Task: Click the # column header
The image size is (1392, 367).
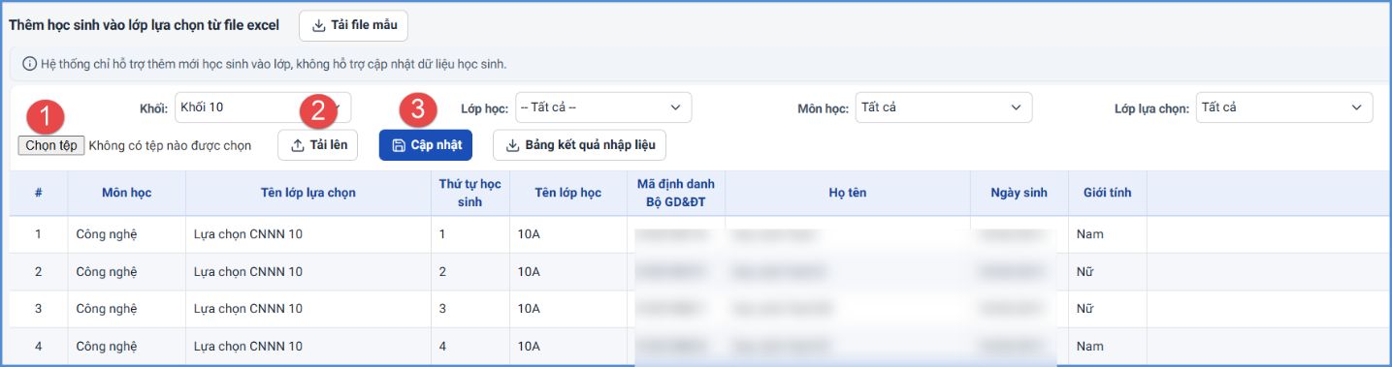Action: click(x=39, y=193)
